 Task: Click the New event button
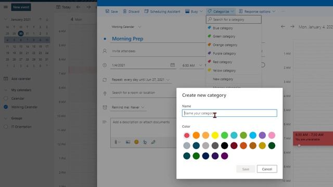click(21, 7)
